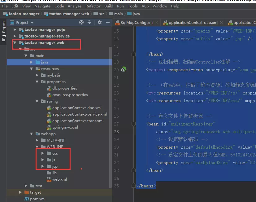Click the Spring bean gutter icon on line 20
Image resolution: width=256 pixels, height=202 pixels.
pyautogui.click(x=124, y=69)
